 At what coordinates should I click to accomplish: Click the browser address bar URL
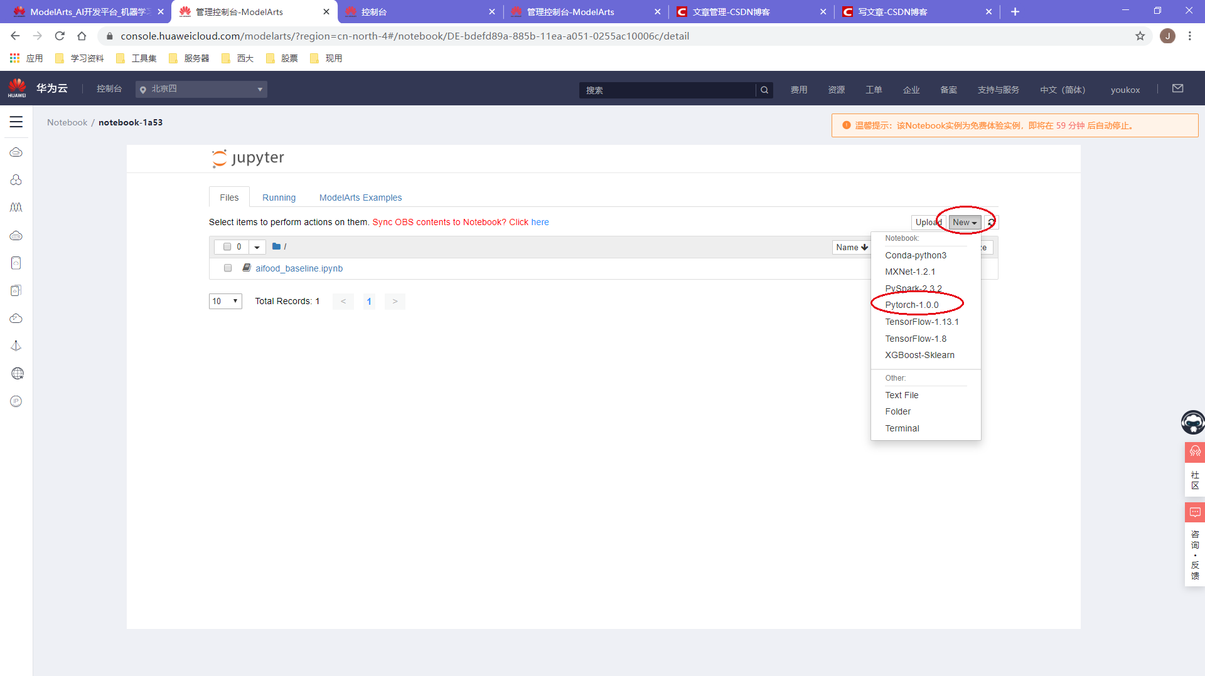click(x=405, y=36)
